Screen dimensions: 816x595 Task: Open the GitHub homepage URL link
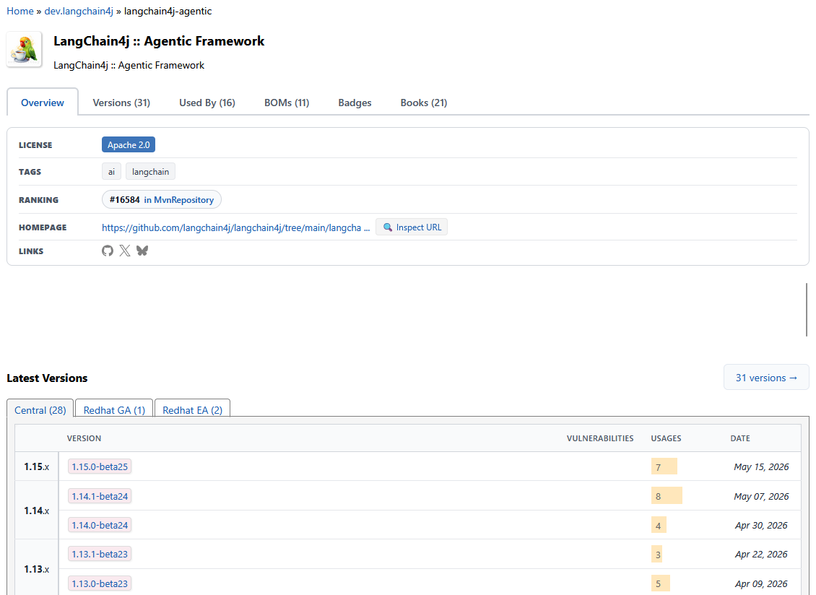(x=235, y=227)
